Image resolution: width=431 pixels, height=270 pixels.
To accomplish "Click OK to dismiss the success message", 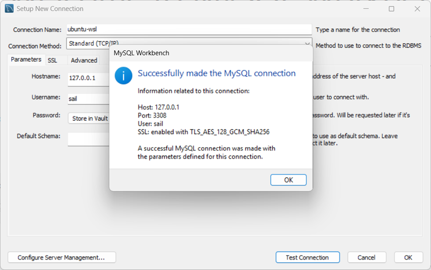I will coord(288,180).
